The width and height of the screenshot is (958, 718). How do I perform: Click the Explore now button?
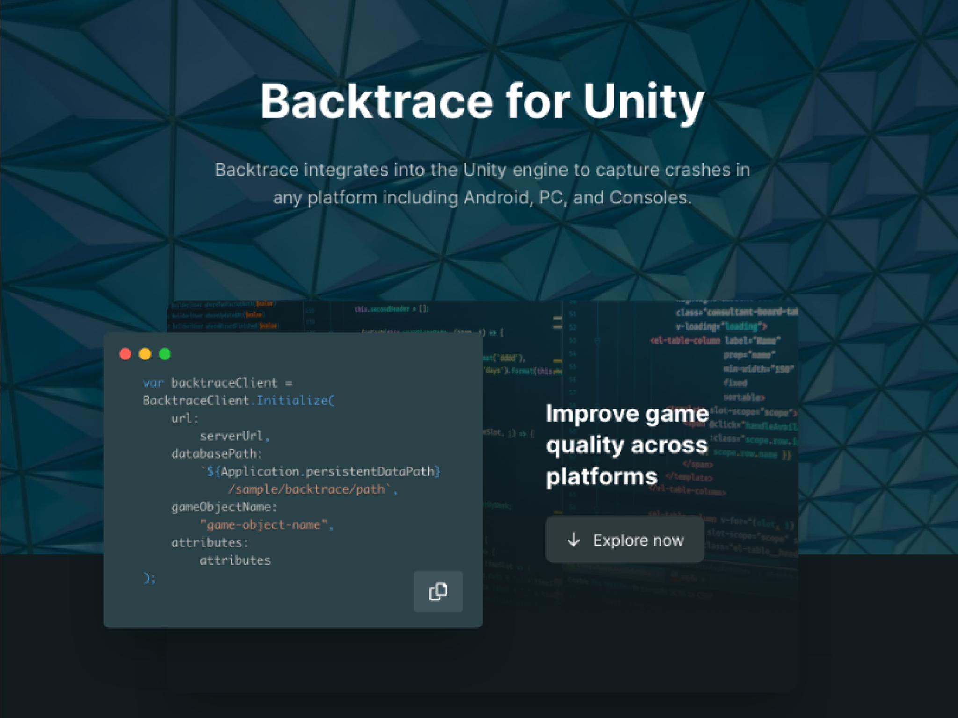click(x=624, y=540)
